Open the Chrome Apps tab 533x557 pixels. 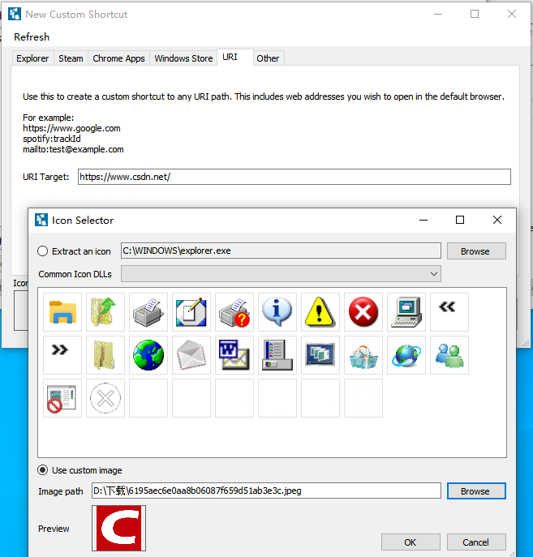[x=118, y=58]
